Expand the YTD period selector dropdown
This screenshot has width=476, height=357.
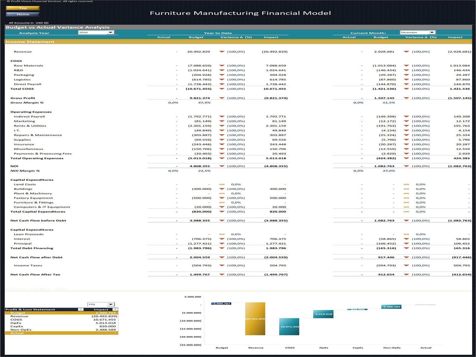(111, 304)
